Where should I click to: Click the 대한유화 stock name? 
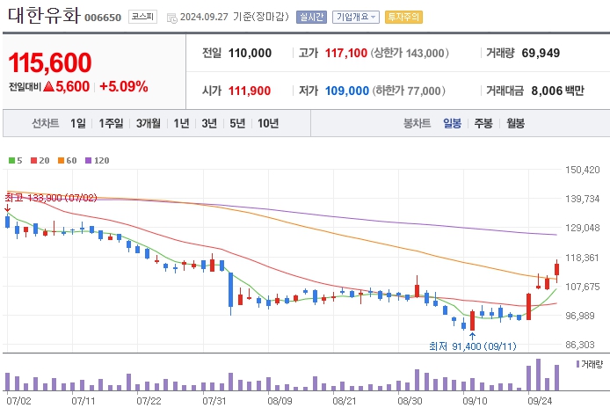[x=44, y=16]
